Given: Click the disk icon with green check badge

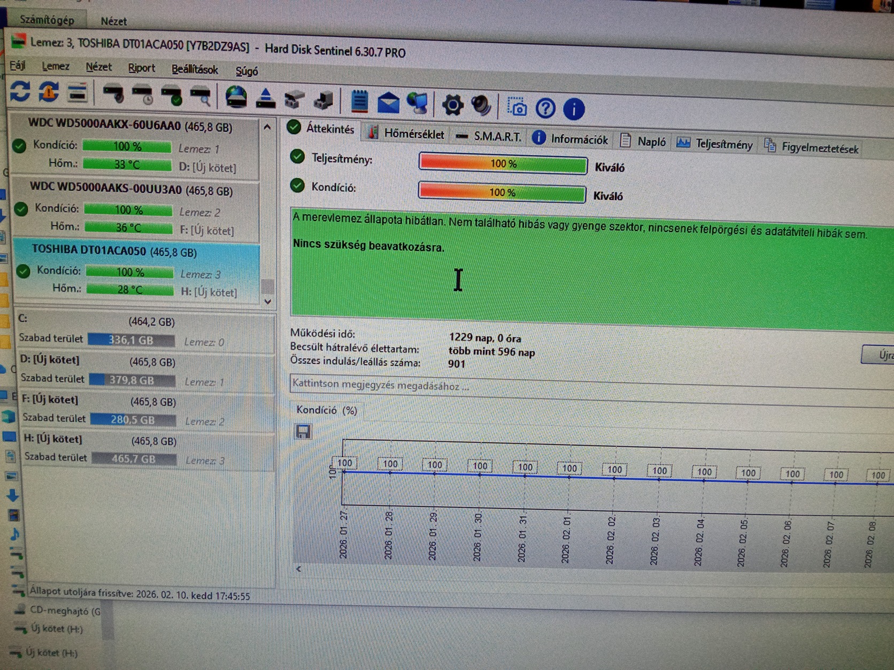Looking at the screenshot, I should click(x=172, y=96).
